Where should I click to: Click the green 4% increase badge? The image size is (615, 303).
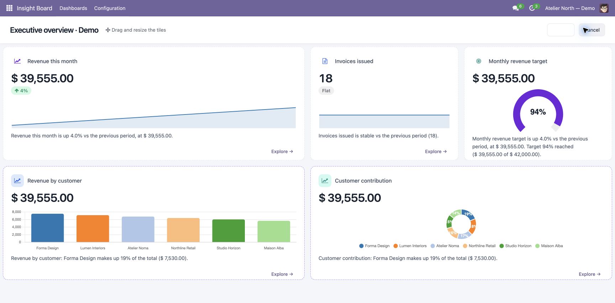21,91
